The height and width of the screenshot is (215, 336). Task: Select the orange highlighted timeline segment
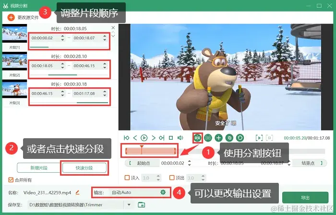pos(150,151)
